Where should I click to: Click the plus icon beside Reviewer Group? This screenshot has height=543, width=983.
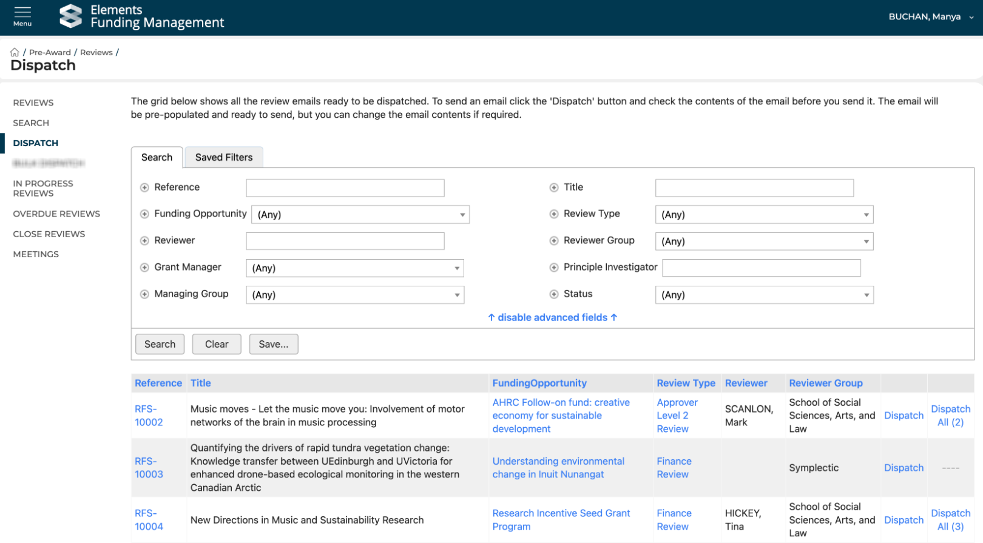coord(553,241)
